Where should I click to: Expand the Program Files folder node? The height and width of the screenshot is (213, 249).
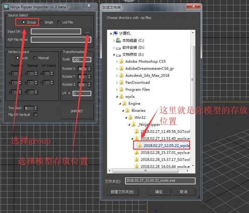coord(117,90)
